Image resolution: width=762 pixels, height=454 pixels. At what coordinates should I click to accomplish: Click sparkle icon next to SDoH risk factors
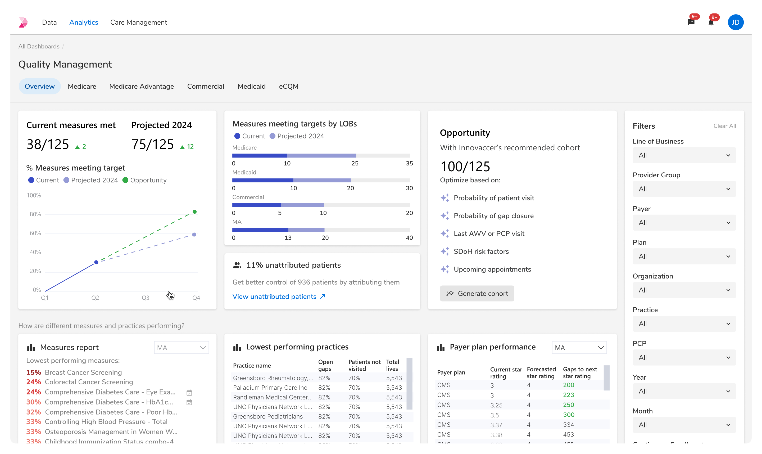445,251
